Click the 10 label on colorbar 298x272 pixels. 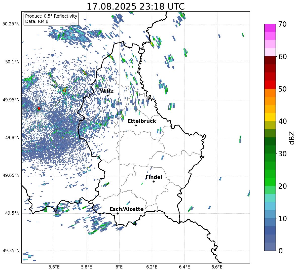(x=282, y=218)
